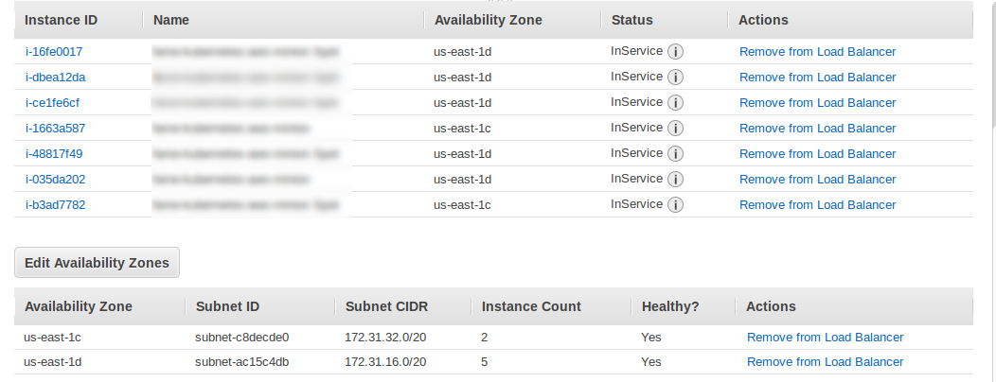View InService info icon for i-48817f49
This screenshot has width=996, height=382.
[x=675, y=154]
